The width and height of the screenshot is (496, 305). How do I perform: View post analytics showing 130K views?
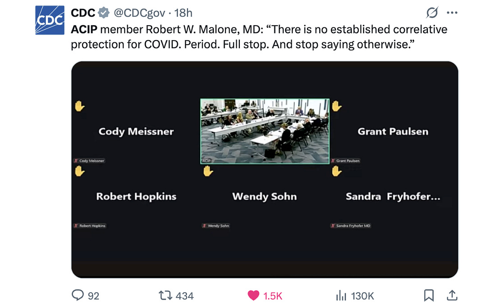coord(341,295)
